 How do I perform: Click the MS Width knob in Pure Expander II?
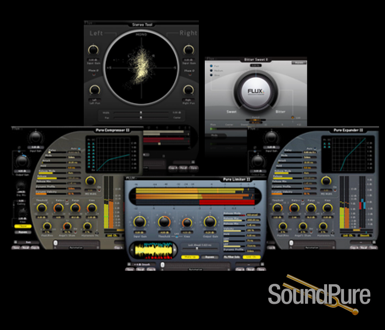[x=326, y=181]
